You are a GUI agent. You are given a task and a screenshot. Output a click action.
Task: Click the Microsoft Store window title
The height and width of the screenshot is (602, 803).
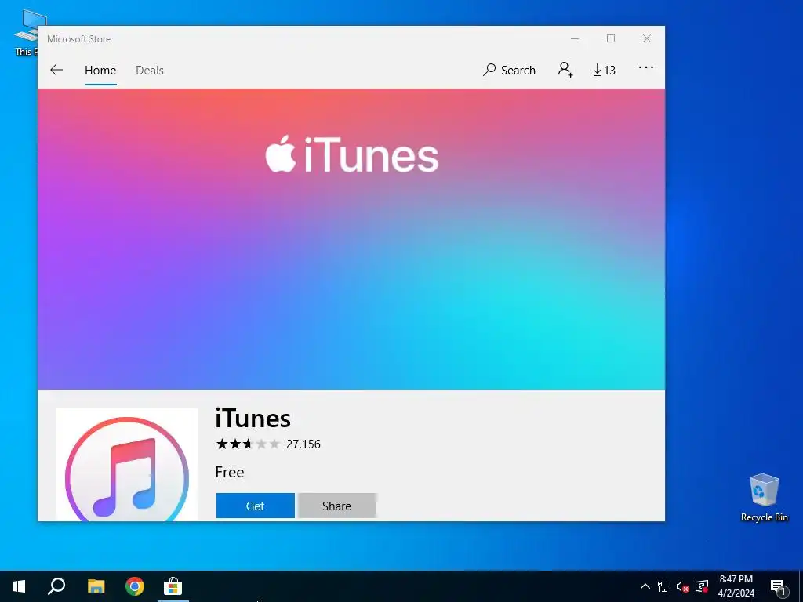click(x=79, y=39)
